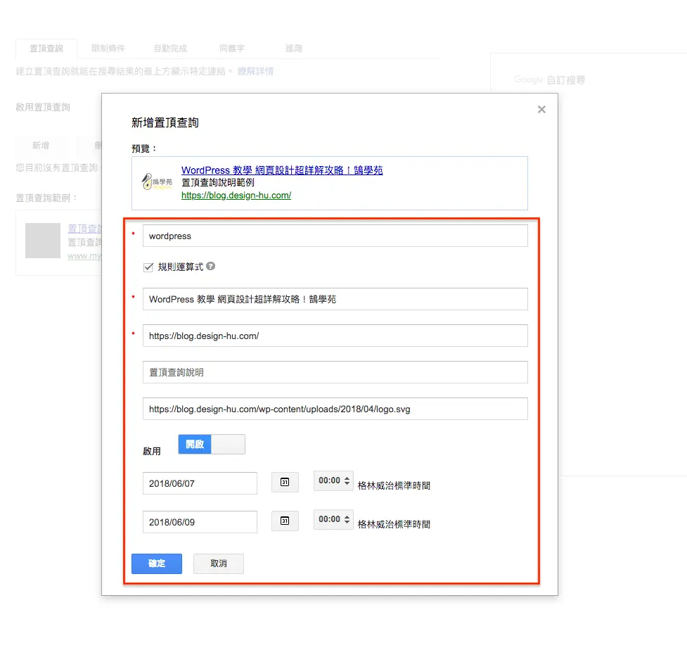Open the calendar picker for 2018/06/09
Image resolution: width=687 pixels, height=662 pixels.
tap(285, 521)
